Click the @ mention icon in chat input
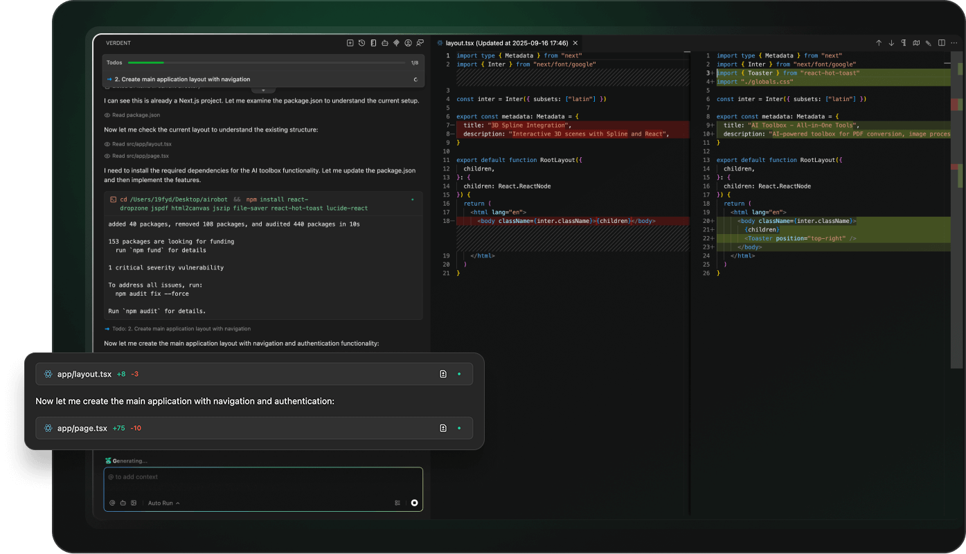The width and height of the screenshot is (966, 554). pyautogui.click(x=112, y=503)
